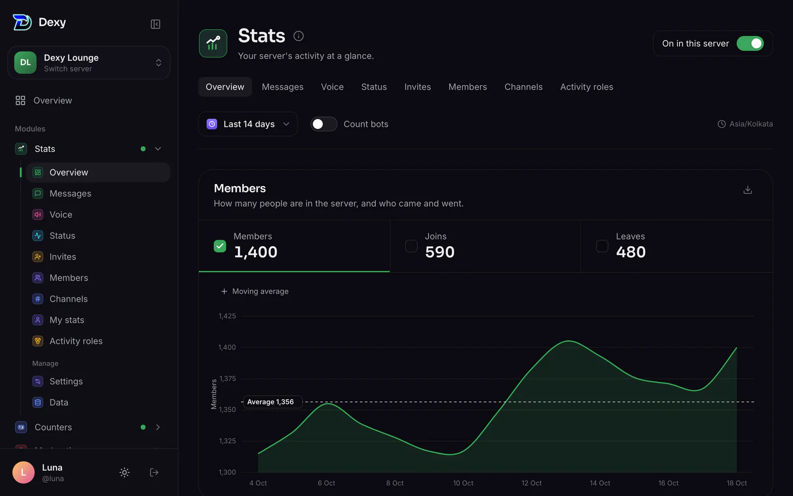Open Settings under Manage
The image size is (793, 496).
pos(98,381)
